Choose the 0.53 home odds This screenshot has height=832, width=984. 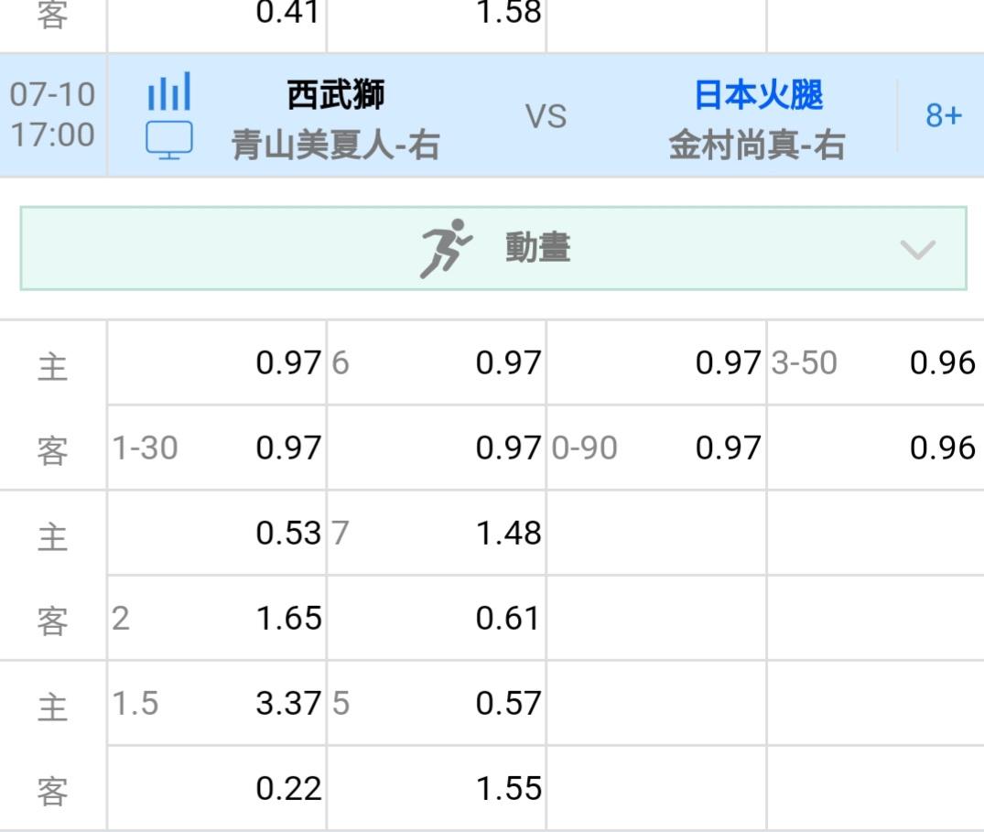pyautogui.click(x=288, y=534)
